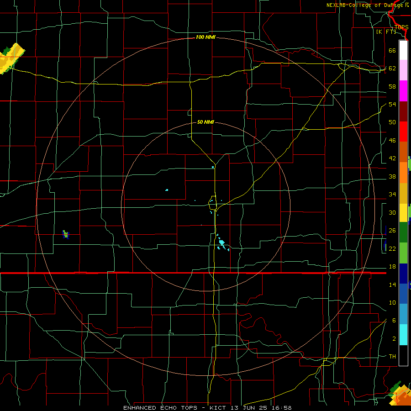Pick the dark orange legend swatch

pos(403,152)
